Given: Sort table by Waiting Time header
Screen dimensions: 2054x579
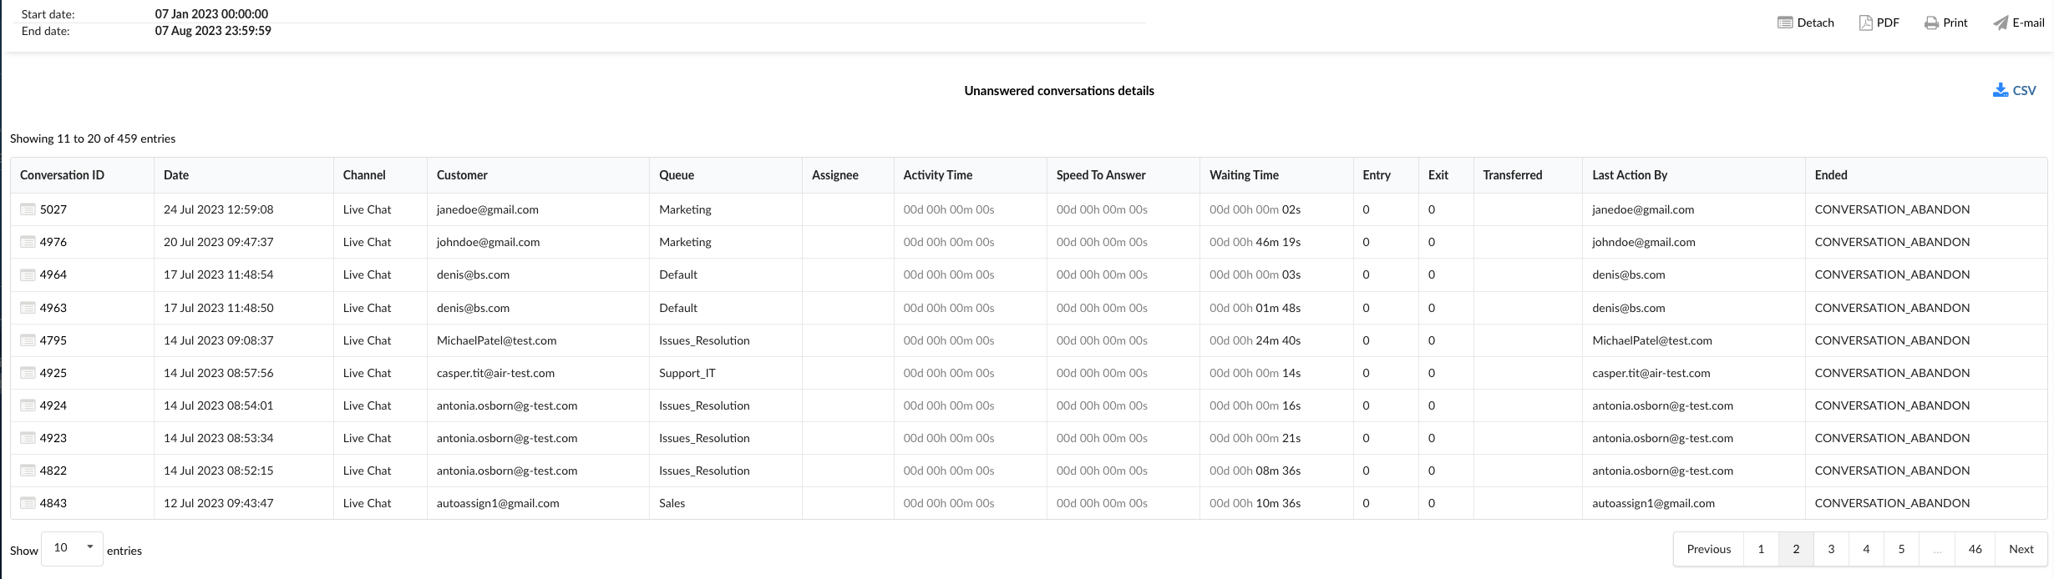Looking at the screenshot, I should 1276,175.
